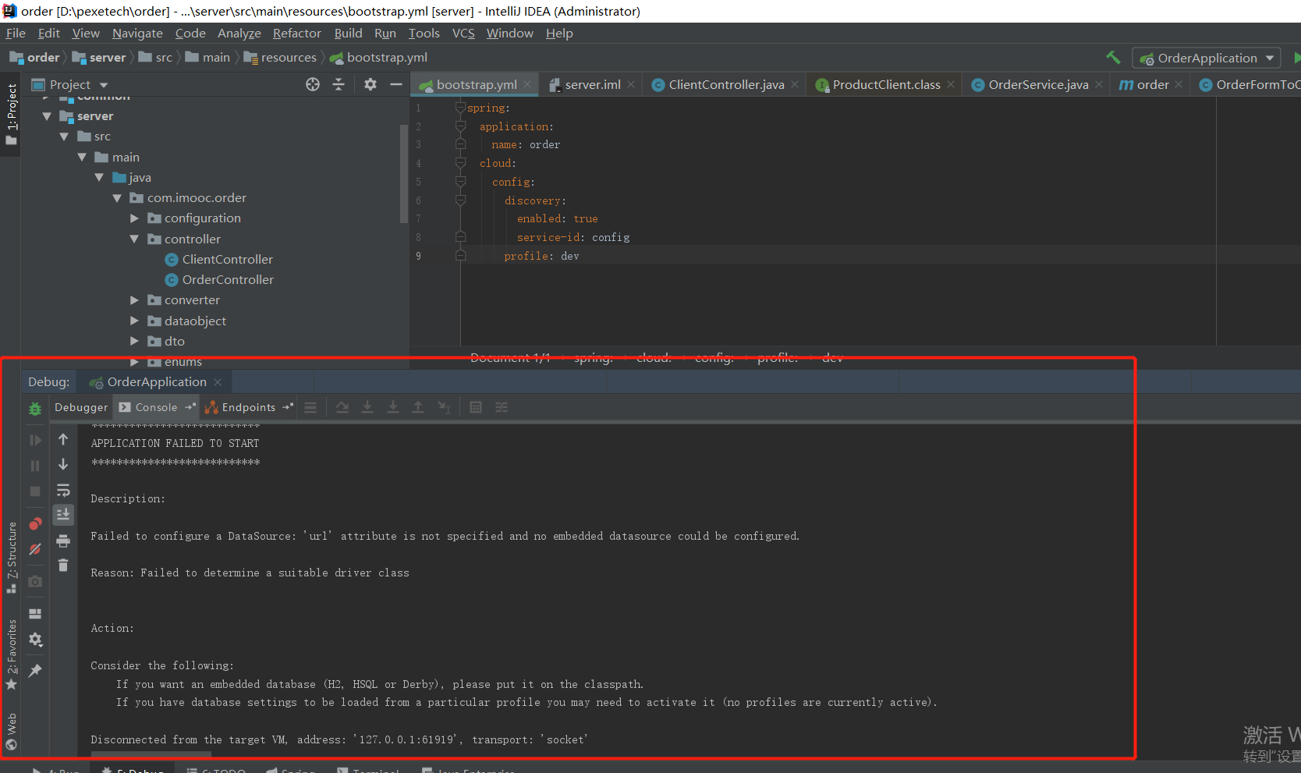Switch to the Debugger tab
Viewport: 1301px width, 773px height.
[81, 407]
